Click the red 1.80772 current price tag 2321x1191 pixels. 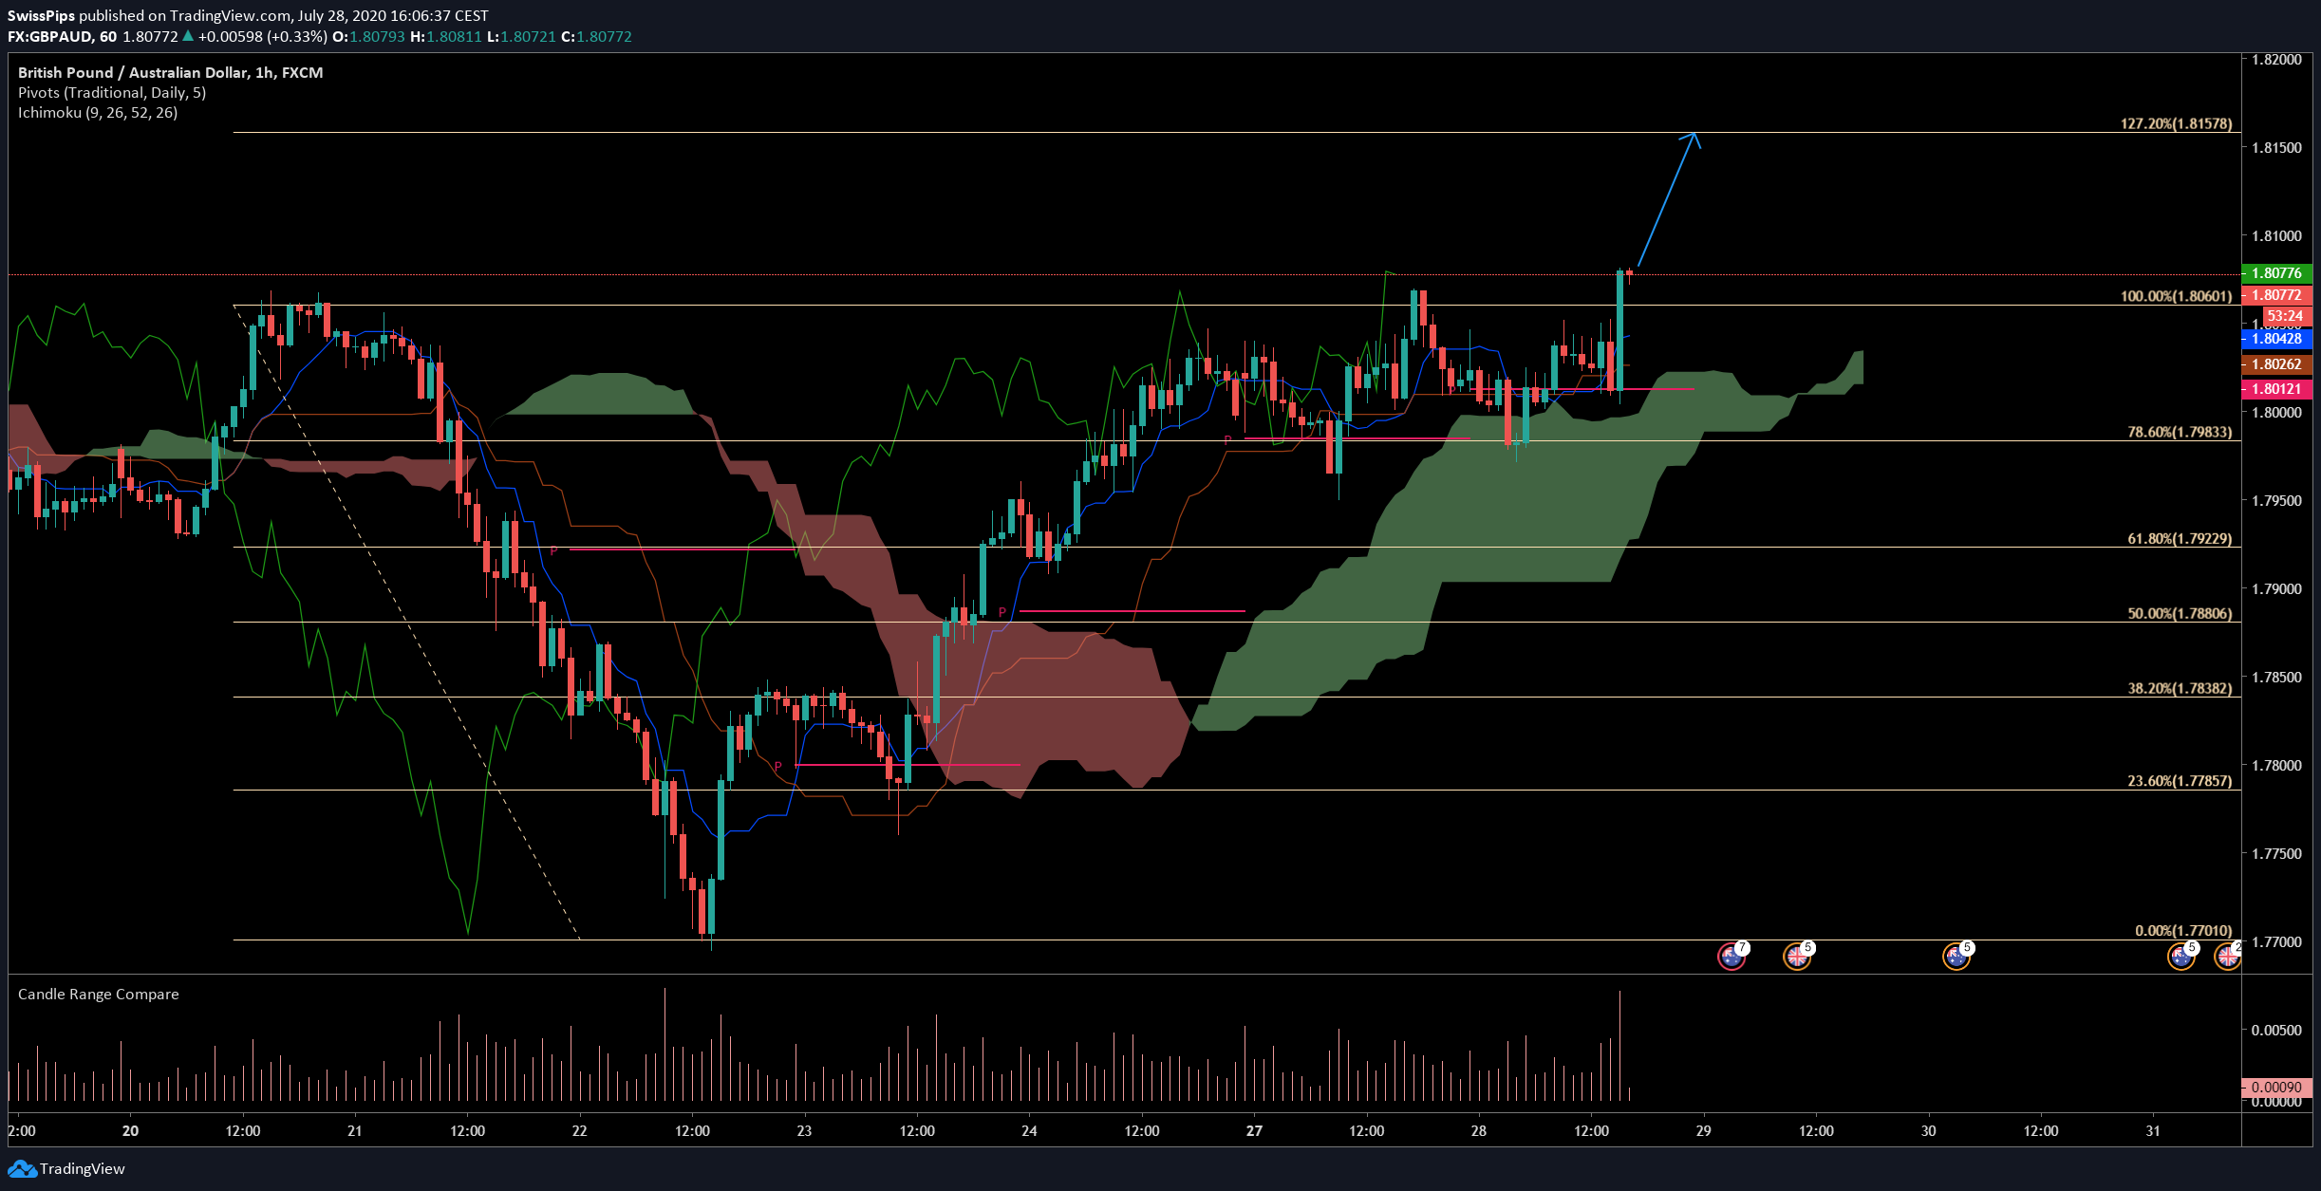(x=2276, y=295)
